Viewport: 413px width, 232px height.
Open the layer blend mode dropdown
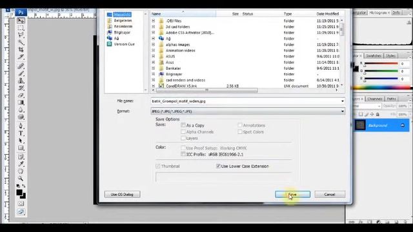tap(367, 106)
